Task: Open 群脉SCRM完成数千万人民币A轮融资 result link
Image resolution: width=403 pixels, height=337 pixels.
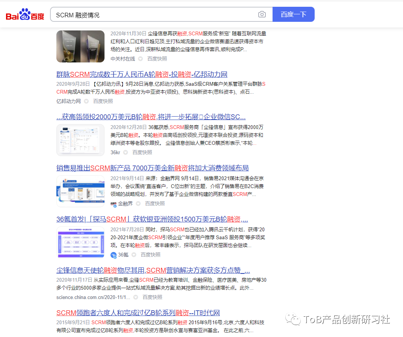Action: (142, 74)
